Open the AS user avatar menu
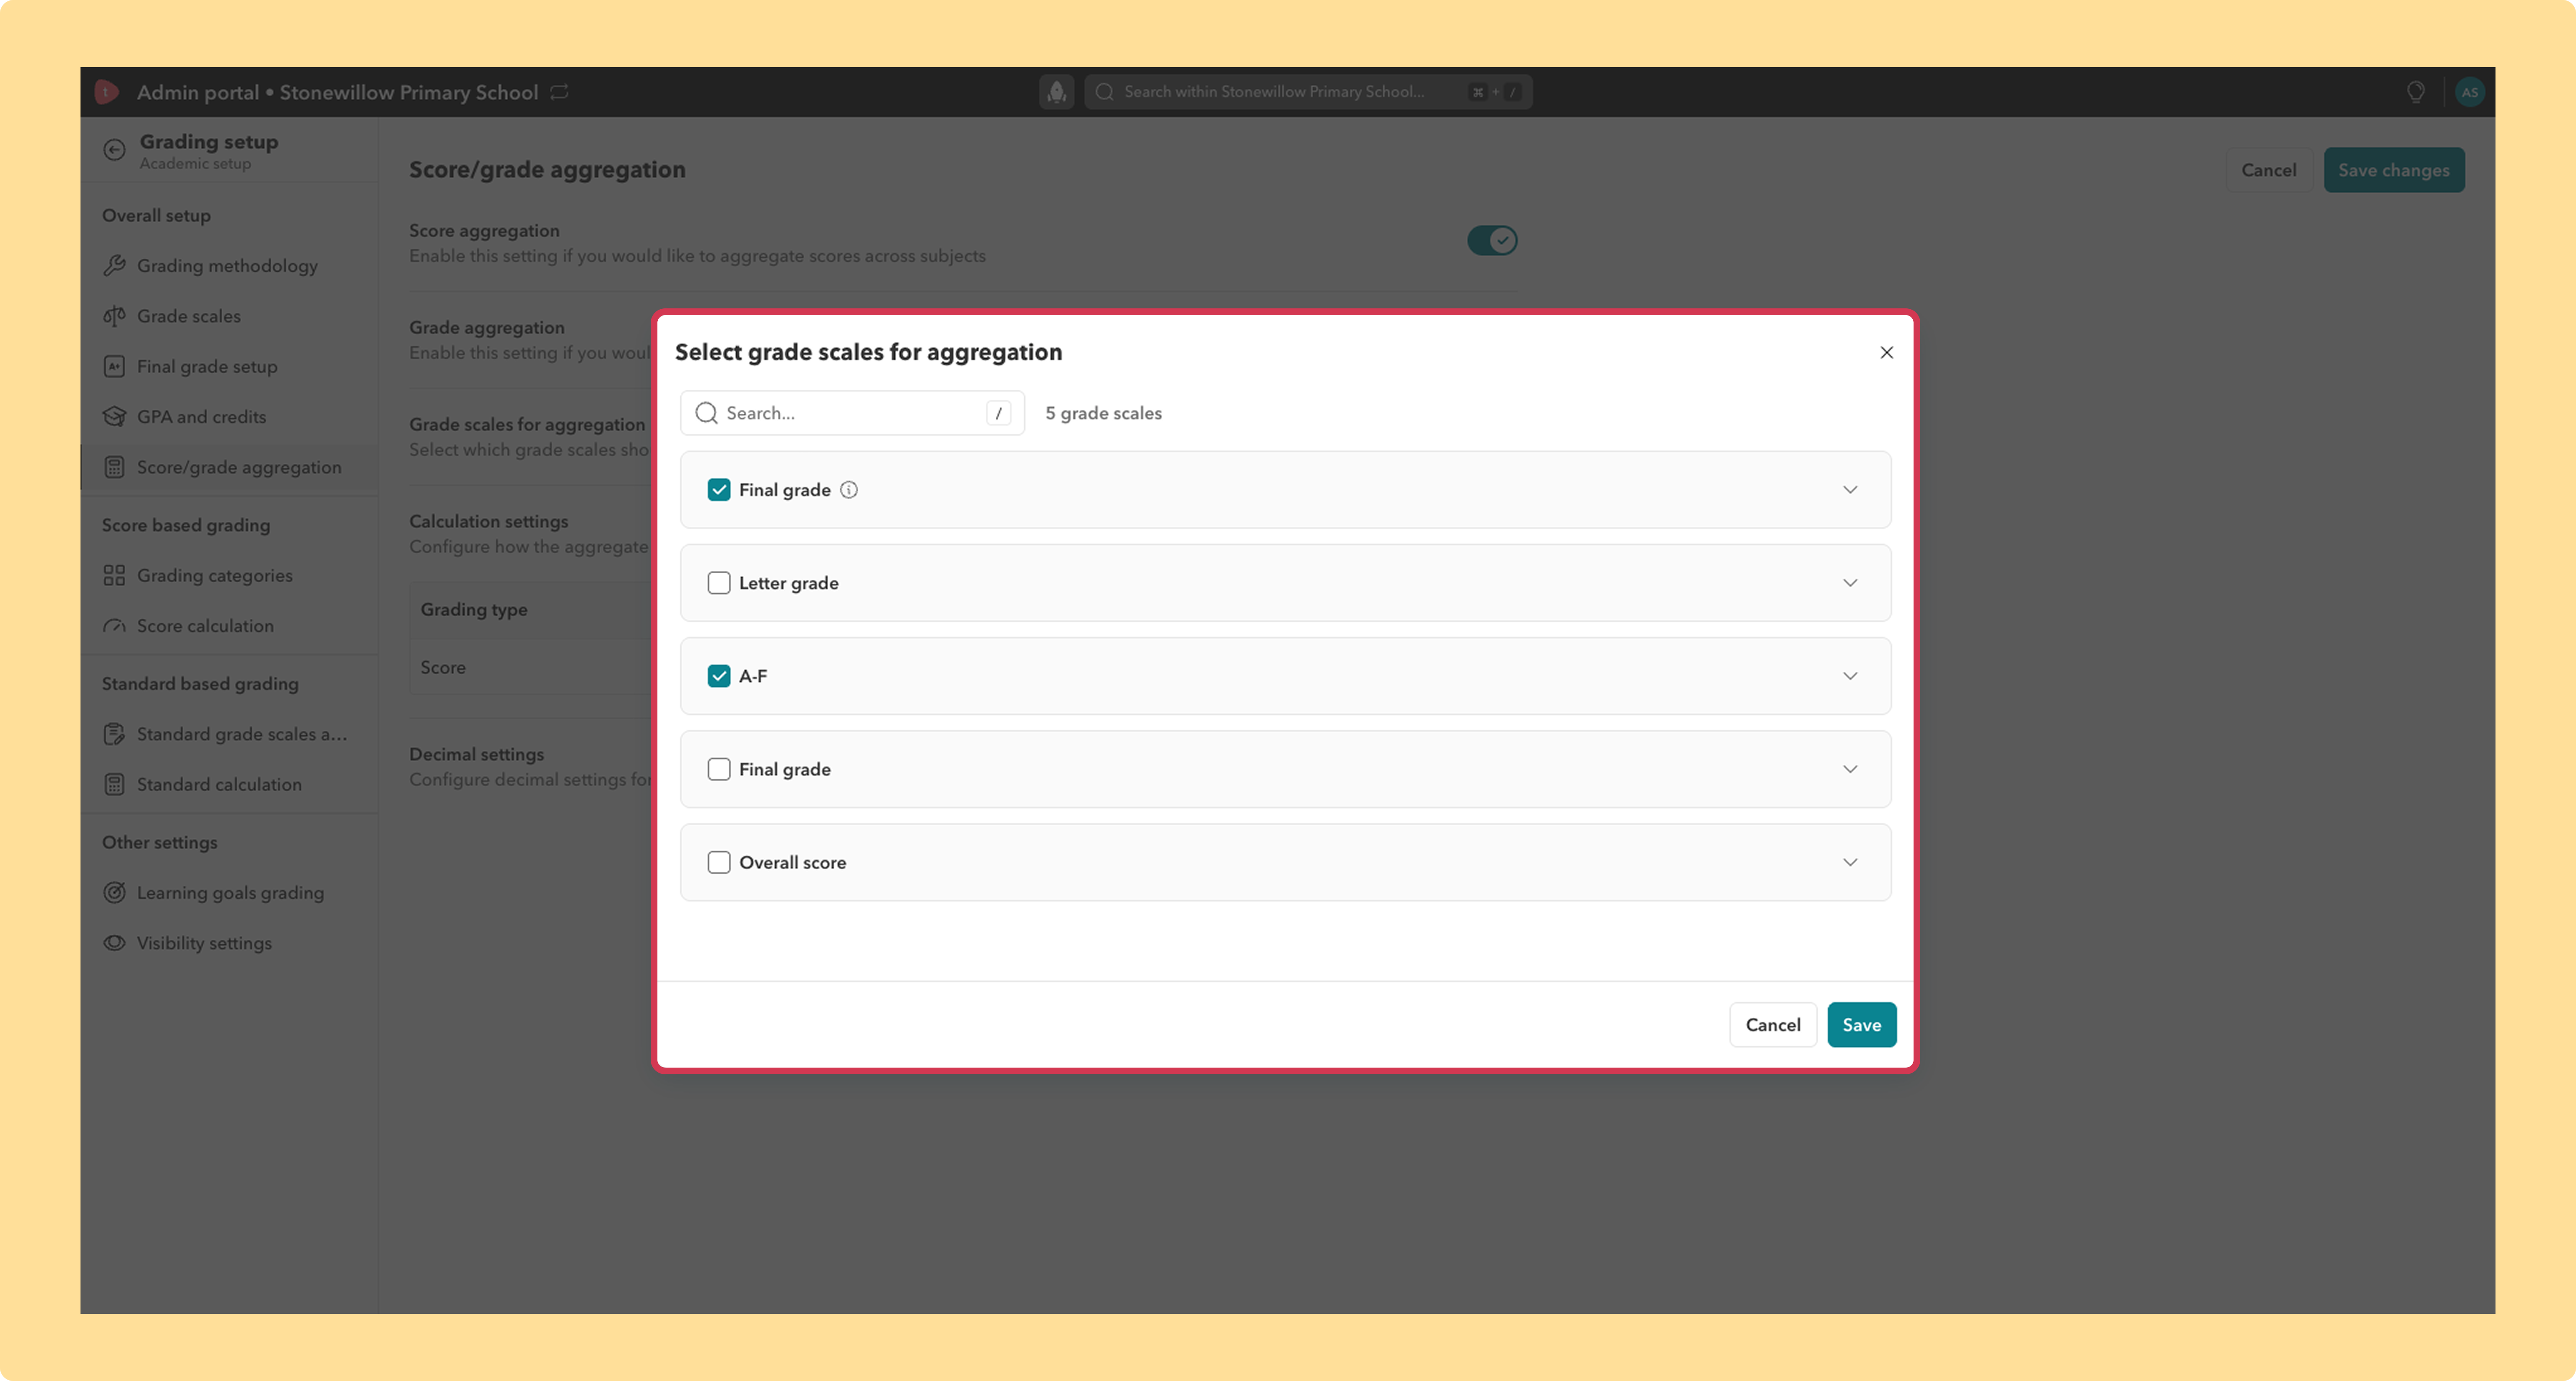 2469,92
